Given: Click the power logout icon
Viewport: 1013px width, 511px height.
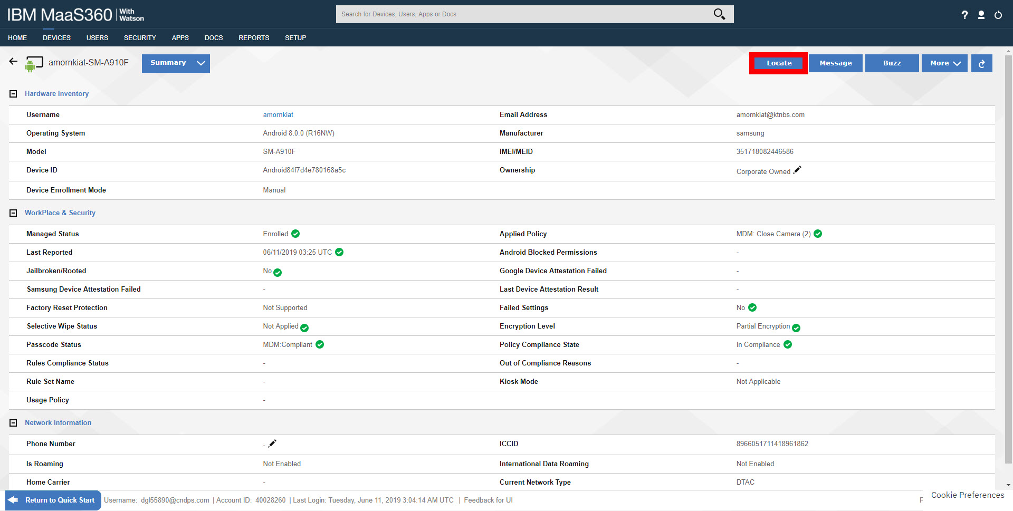Looking at the screenshot, I should point(998,15).
